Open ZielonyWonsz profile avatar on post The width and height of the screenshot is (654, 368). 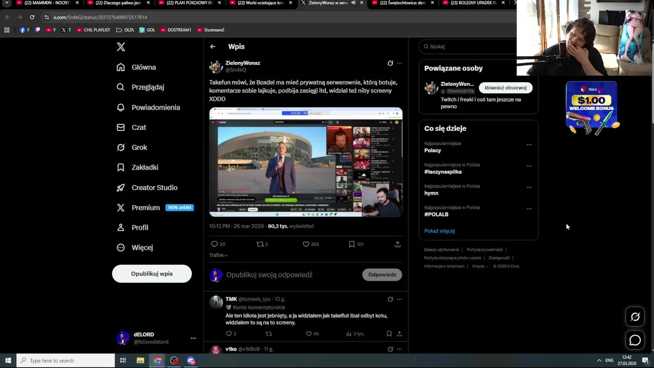tap(216, 66)
